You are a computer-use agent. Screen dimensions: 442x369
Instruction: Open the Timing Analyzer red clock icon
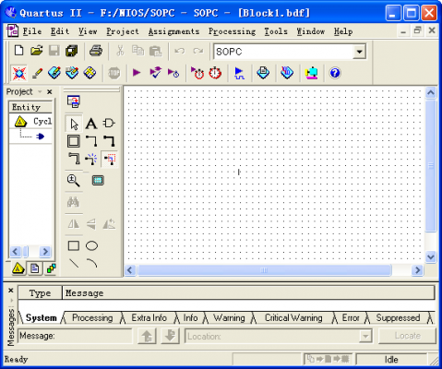(215, 73)
